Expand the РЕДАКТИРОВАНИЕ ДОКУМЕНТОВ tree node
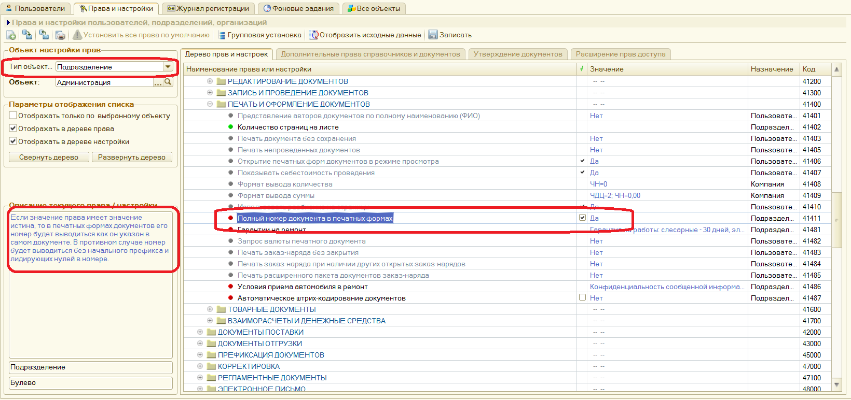The width and height of the screenshot is (851, 400). 210,81
